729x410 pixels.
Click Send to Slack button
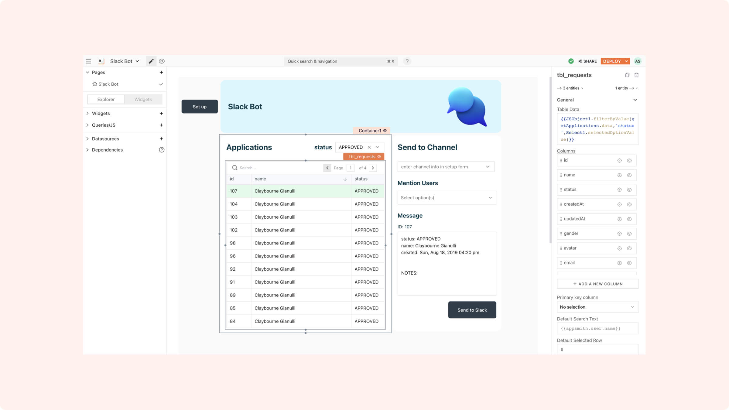tap(472, 310)
